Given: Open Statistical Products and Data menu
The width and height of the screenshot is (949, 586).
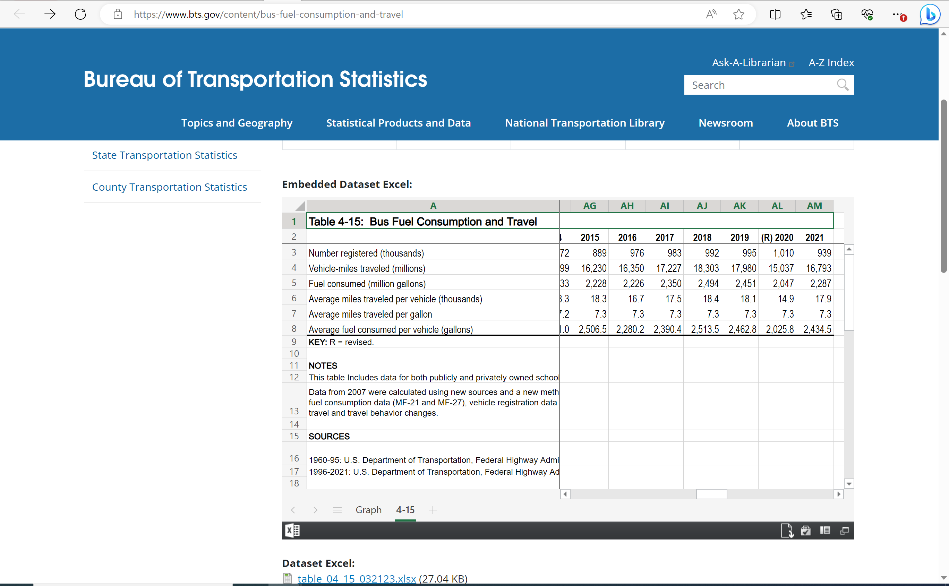Looking at the screenshot, I should pyautogui.click(x=398, y=123).
